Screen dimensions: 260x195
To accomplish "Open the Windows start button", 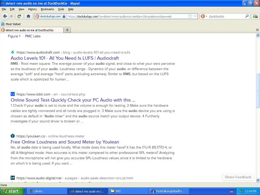I will point(12,191).
